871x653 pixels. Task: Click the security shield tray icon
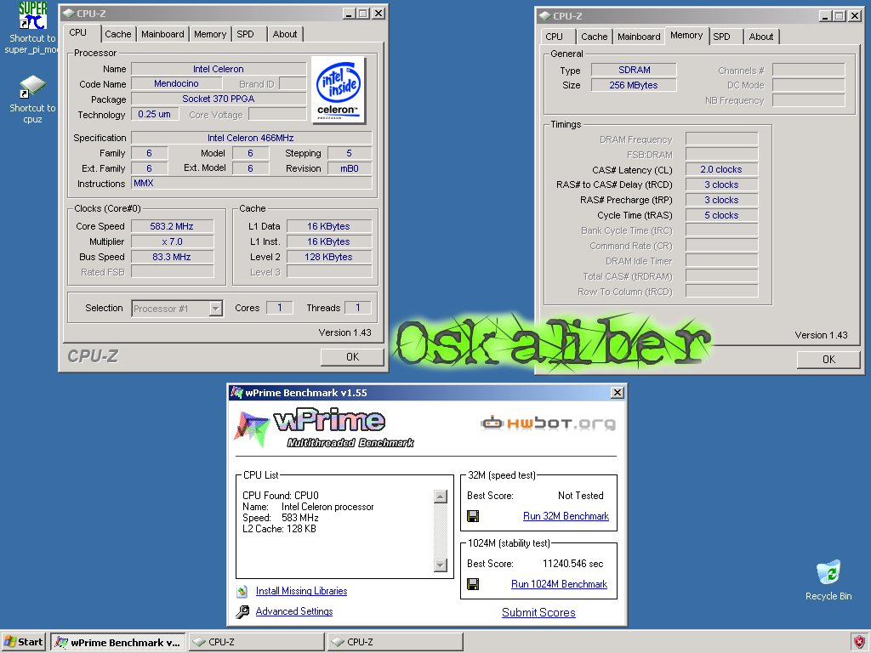859,643
